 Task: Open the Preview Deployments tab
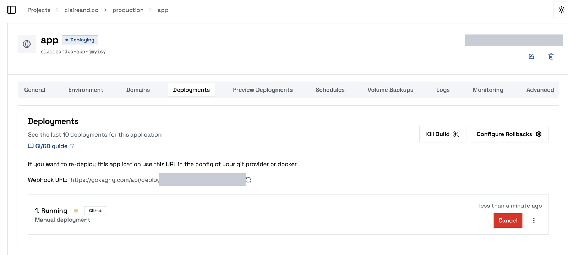tap(263, 90)
